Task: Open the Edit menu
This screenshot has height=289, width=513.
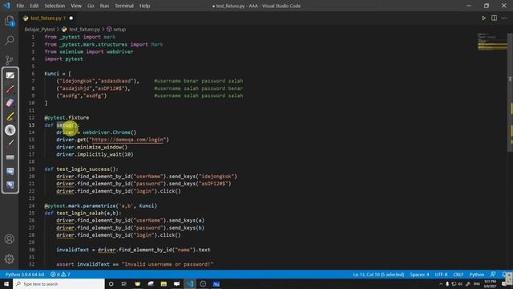Action: (34, 6)
